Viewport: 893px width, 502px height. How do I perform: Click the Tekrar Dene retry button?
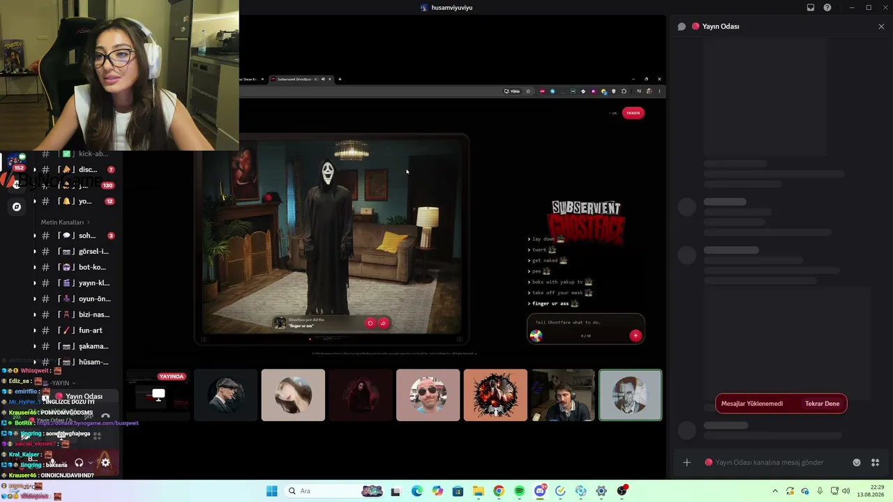click(822, 404)
